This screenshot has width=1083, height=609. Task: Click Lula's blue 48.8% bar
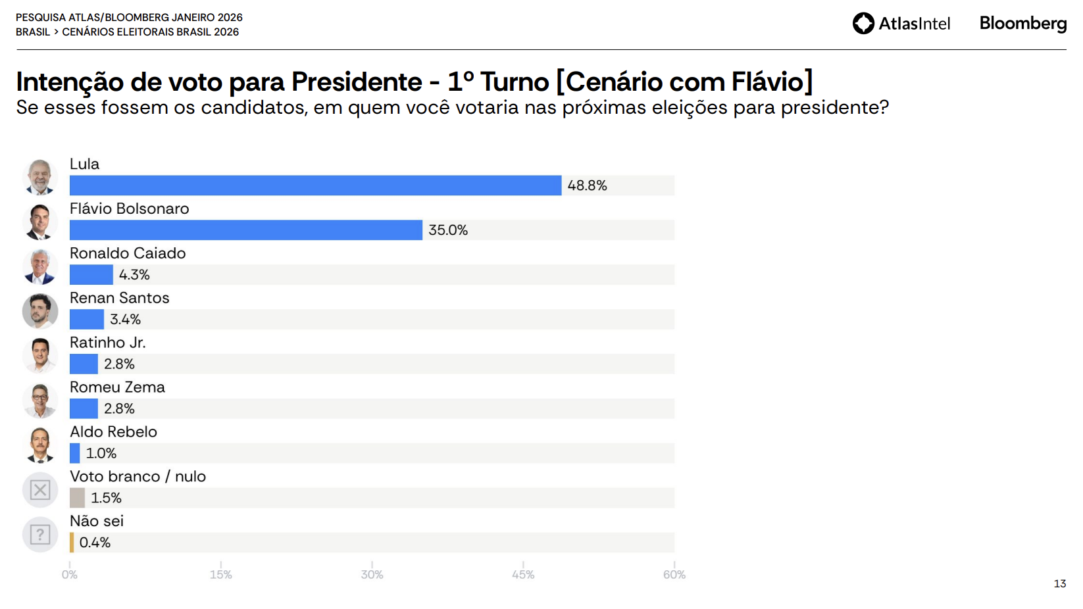[x=315, y=185]
